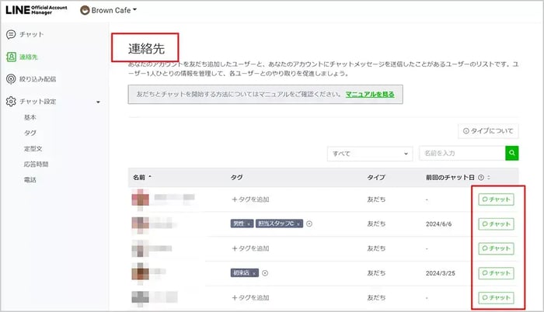The height and width of the screenshot is (312, 544).
Task: Click the タイプ column header
Action: pos(376,178)
